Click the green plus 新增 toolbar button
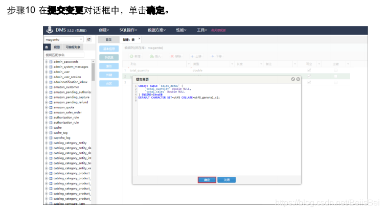Image resolution: width=384 pixels, height=212 pixels. click(135, 56)
